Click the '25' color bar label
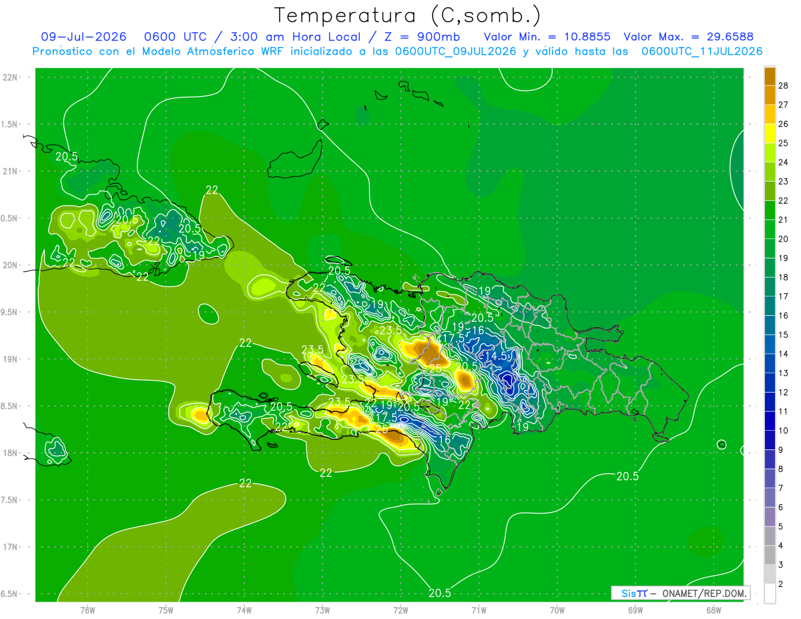 [x=783, y=143]
